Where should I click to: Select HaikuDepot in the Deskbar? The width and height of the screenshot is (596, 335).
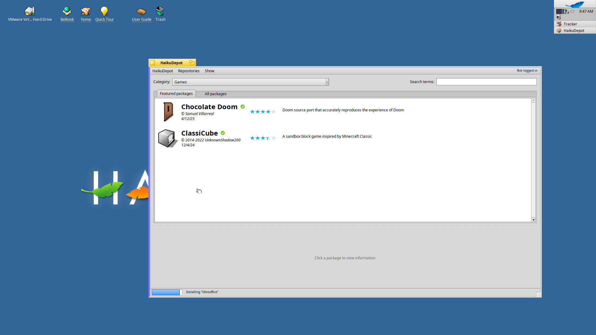(575, 30)
